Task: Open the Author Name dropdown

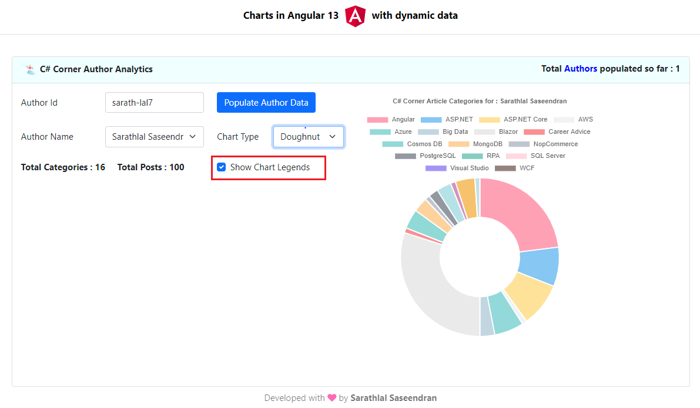Action: coord(155,137)
